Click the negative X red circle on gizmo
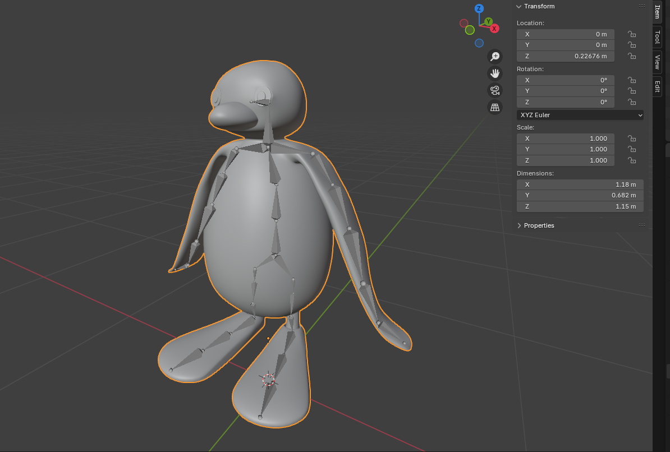Image resolution: width=670 pixels, height=452 pixels. [x=464, y=23]
